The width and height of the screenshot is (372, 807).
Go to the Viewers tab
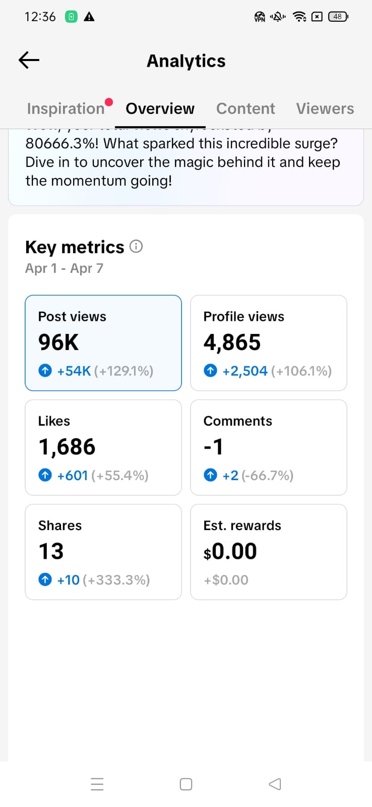[x=325, y=108]
